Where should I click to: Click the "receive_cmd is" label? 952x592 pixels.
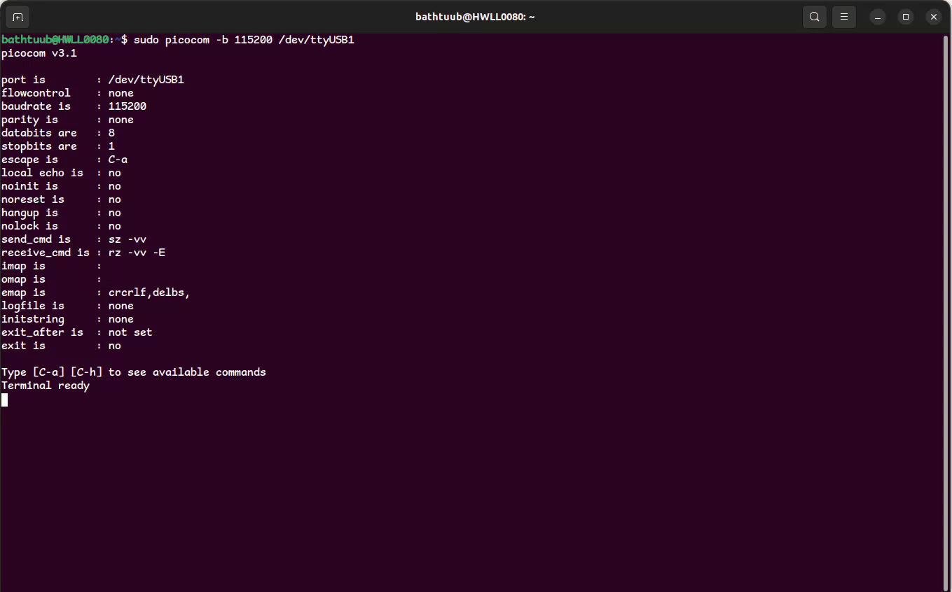(46, 253)
